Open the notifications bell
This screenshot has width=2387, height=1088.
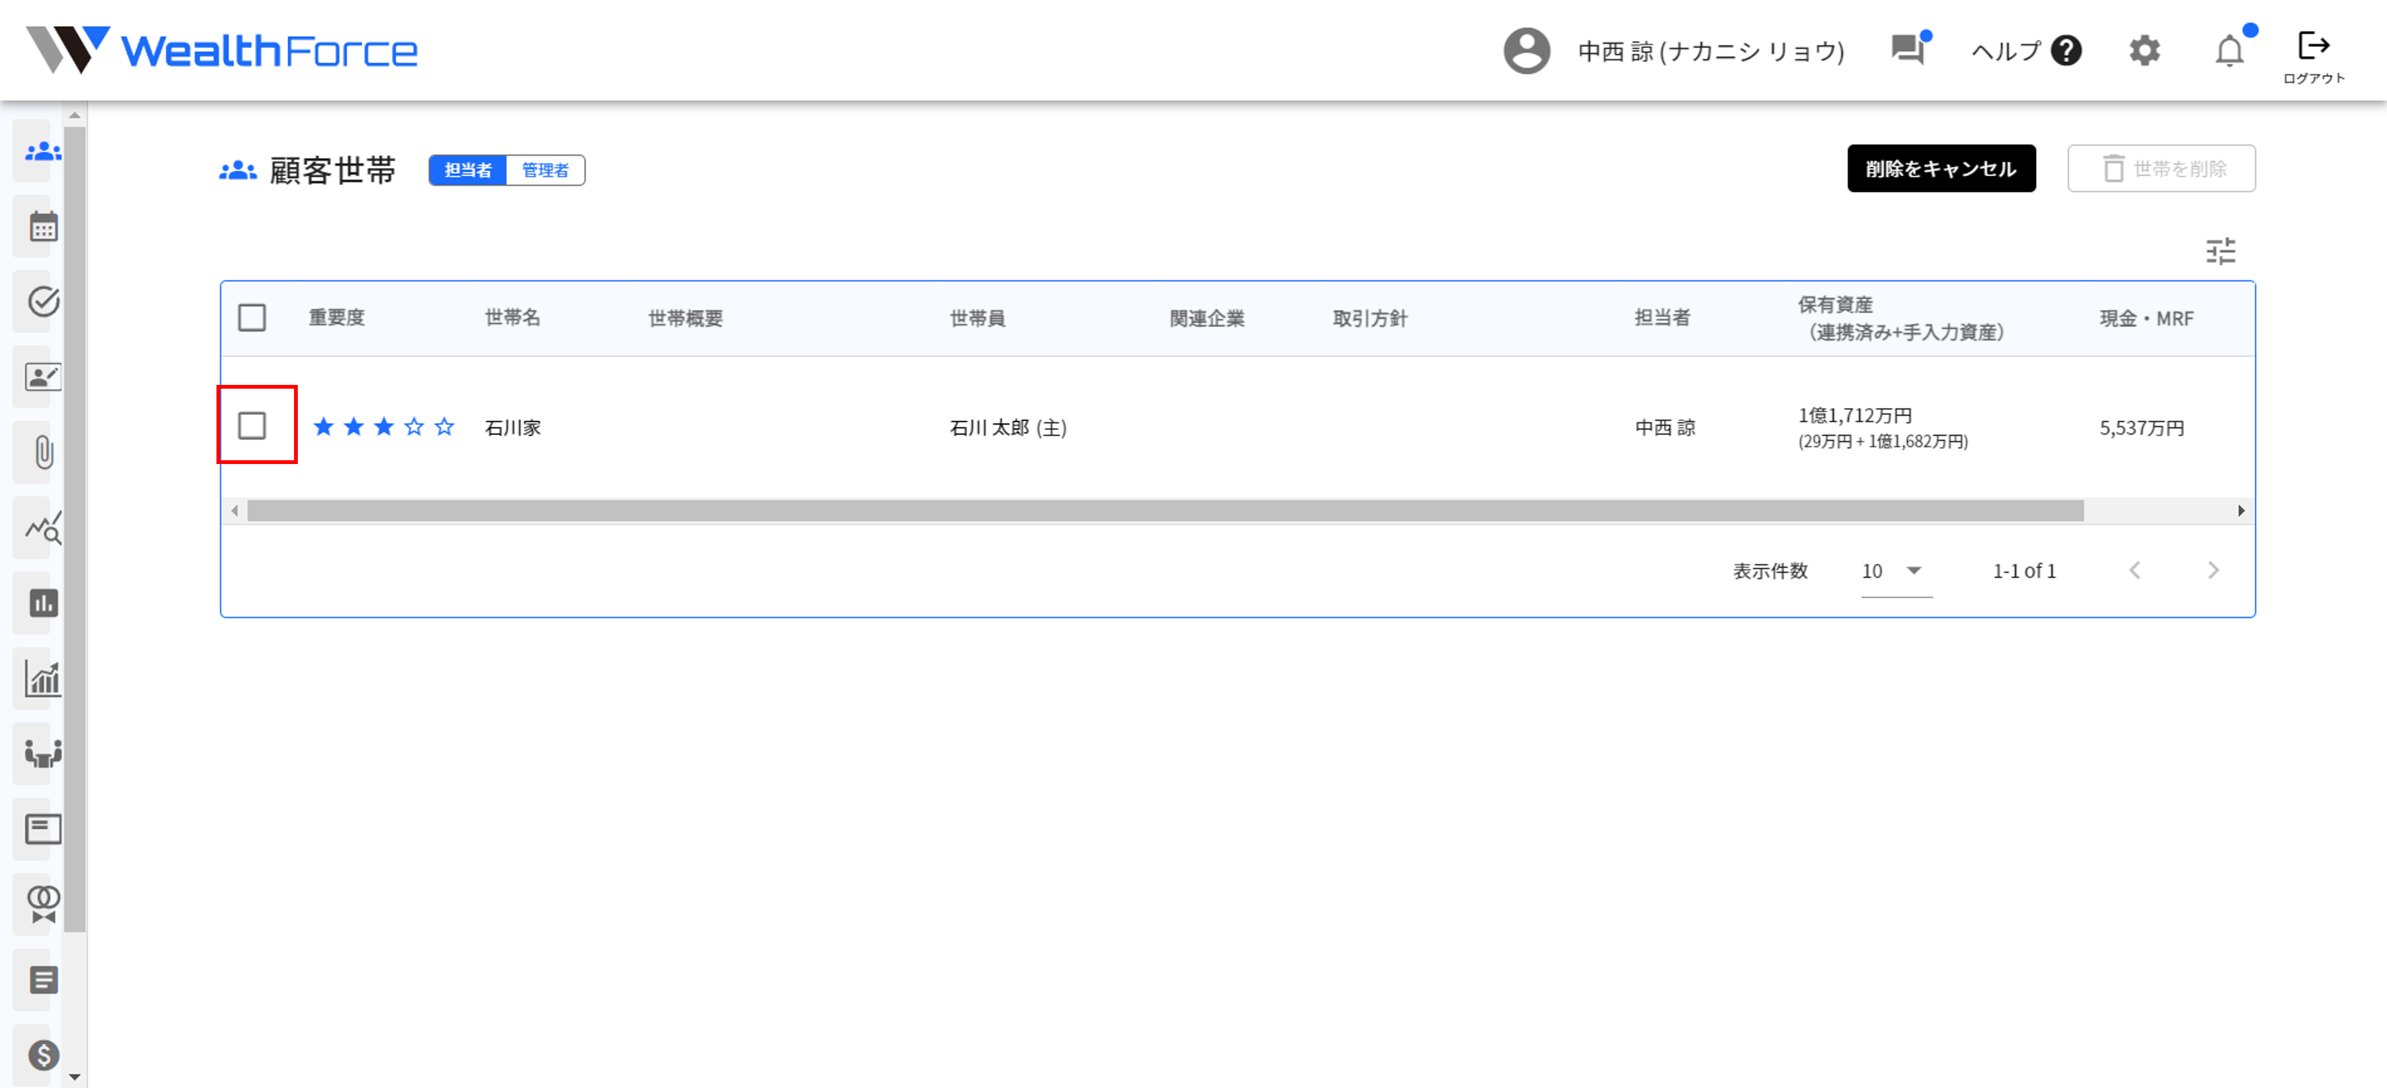pos(2230,51)
